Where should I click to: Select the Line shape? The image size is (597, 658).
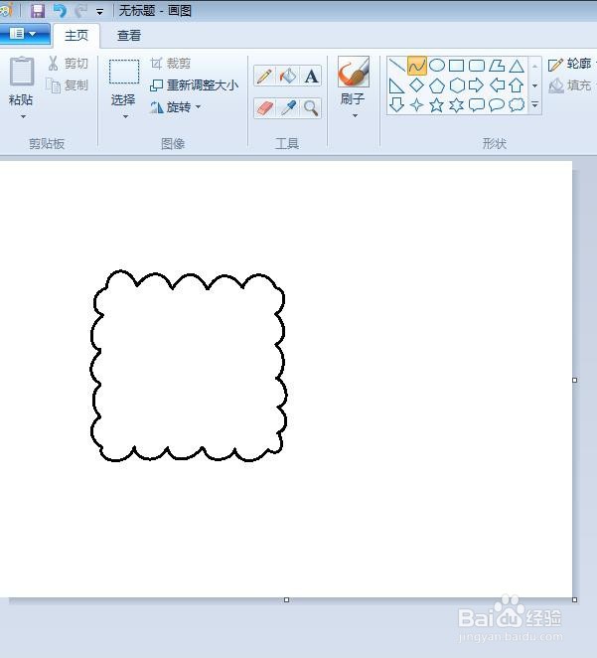click(396, 66)
